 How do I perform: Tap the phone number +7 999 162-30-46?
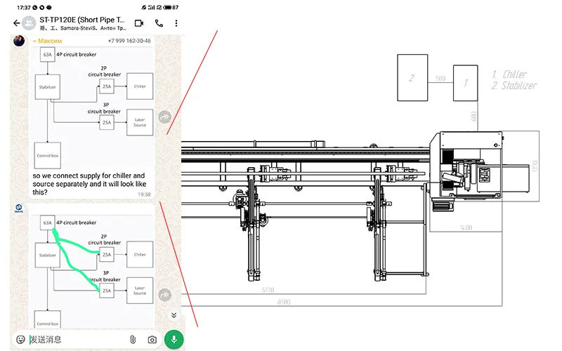(x=129, y=41)
